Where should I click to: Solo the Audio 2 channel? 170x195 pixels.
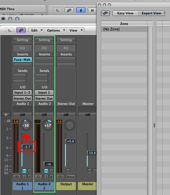click(x=51, y=171)
